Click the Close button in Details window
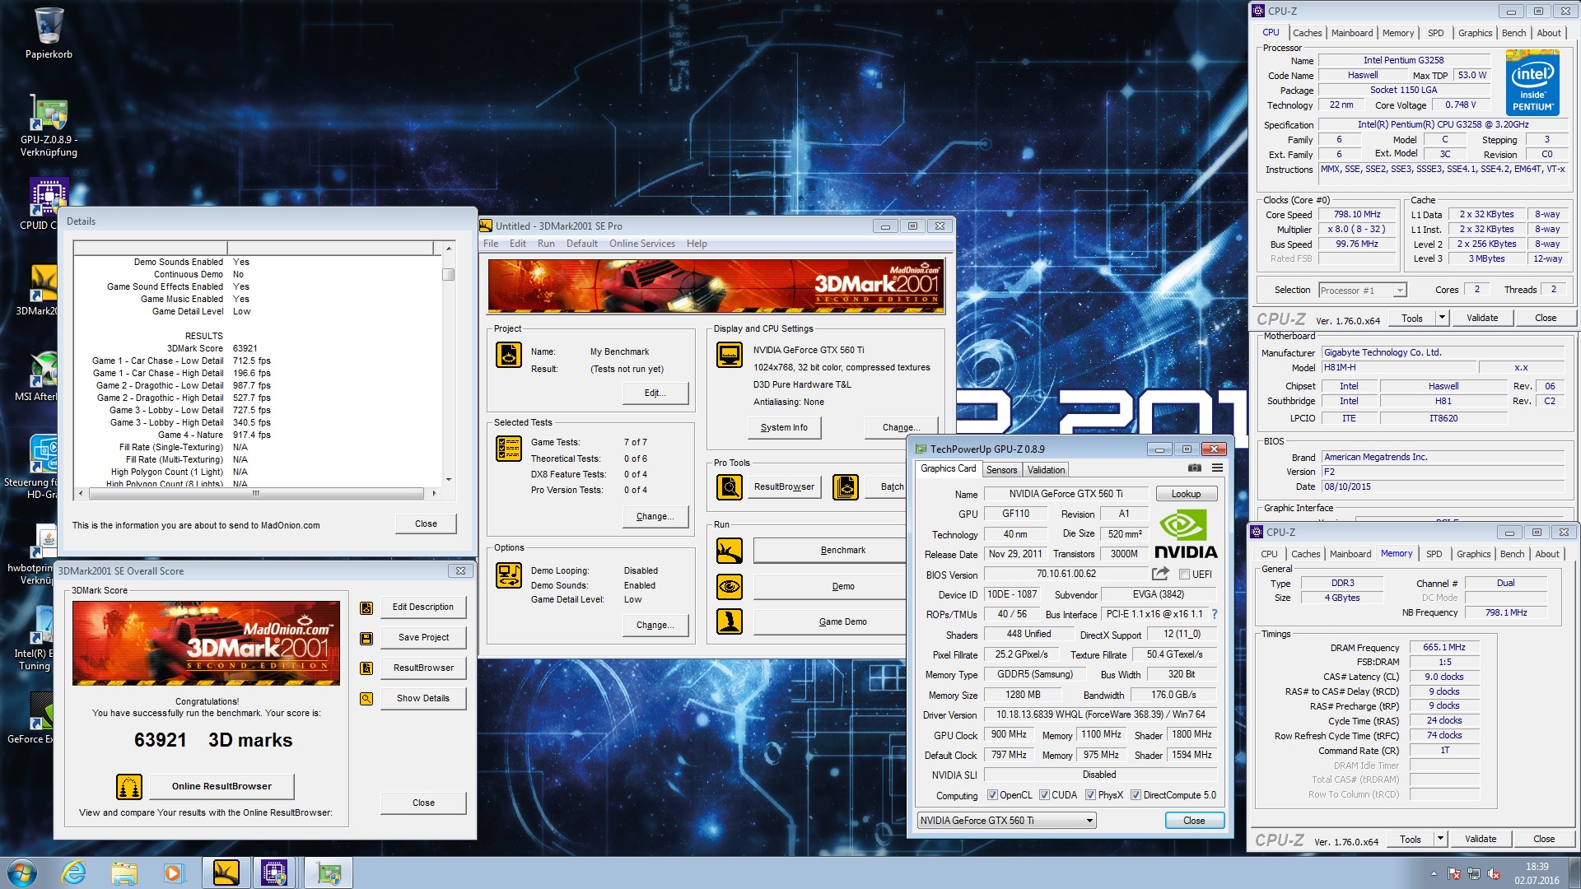The width and height of the screenshot is (1581, 889). (426, 524)
